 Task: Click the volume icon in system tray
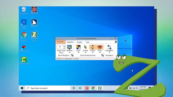[137, 88]
